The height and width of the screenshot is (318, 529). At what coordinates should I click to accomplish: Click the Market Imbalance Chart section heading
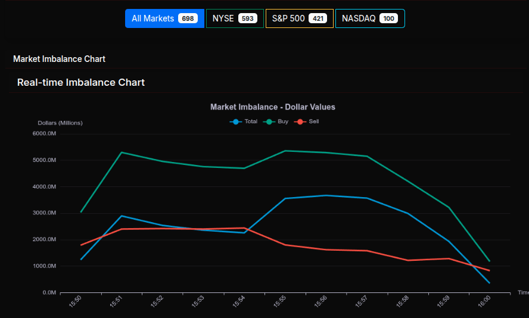click(59, 59)
